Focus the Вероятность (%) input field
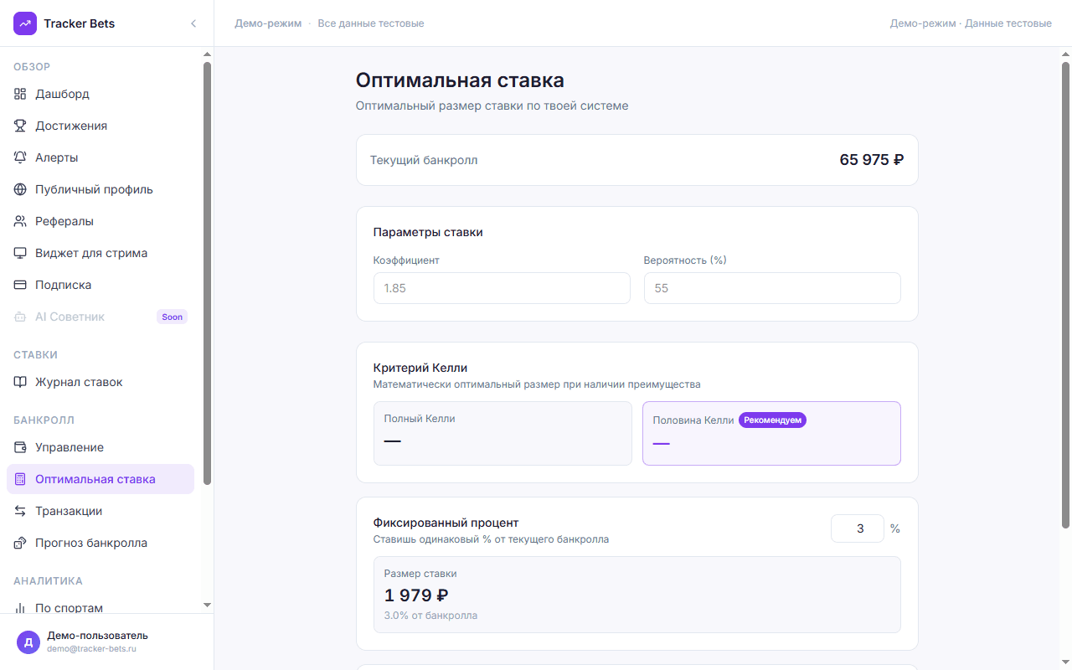The width and height of the screenshot is (1072, 670). (772, 288)
